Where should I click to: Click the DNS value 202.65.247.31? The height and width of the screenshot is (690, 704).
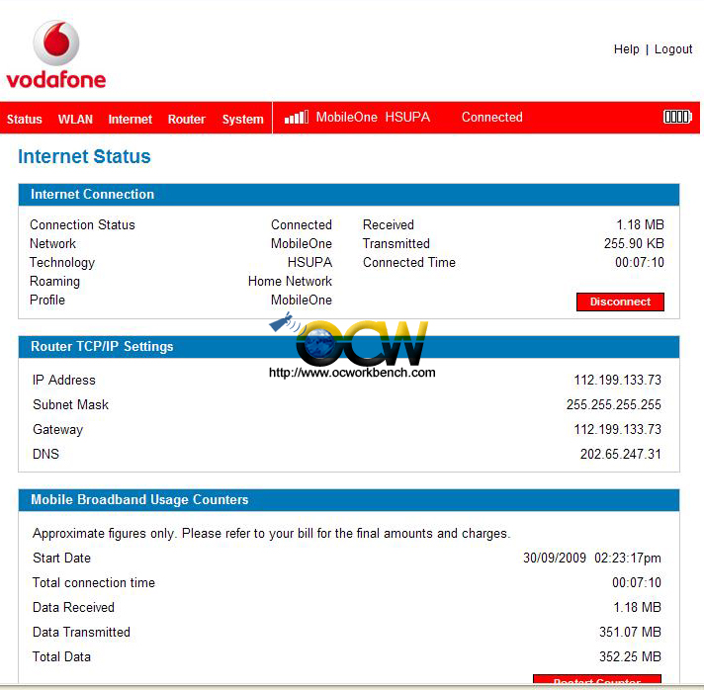621,454
